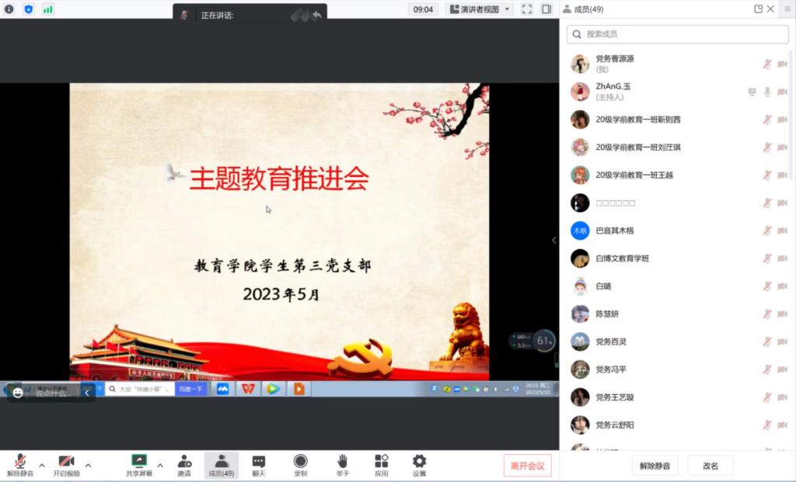Click the network signal strength icon
Viewport: 796px width, 482px height.
(x=48, y=9)
